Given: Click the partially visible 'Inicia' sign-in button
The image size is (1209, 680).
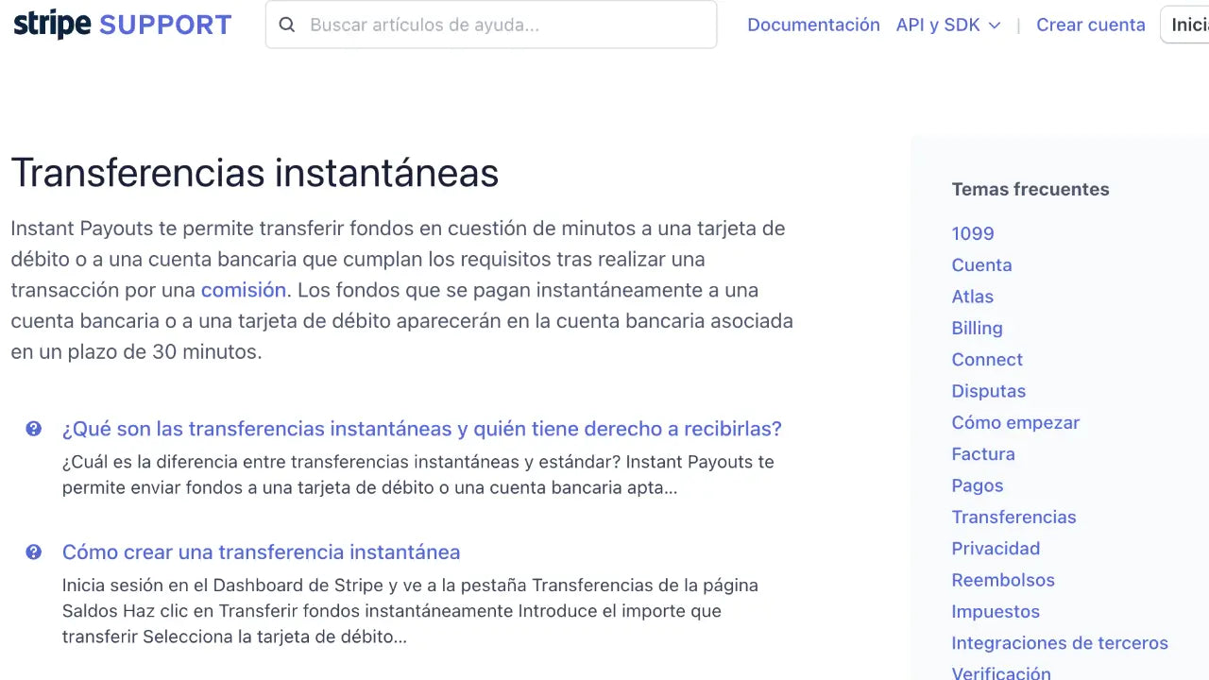Looking at the screenshot, I should pos(1185,25).
